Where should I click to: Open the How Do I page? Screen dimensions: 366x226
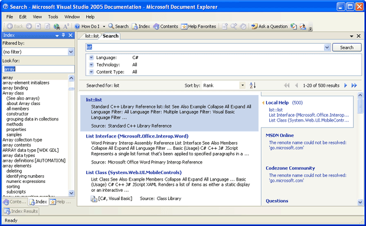coord(87,27)
